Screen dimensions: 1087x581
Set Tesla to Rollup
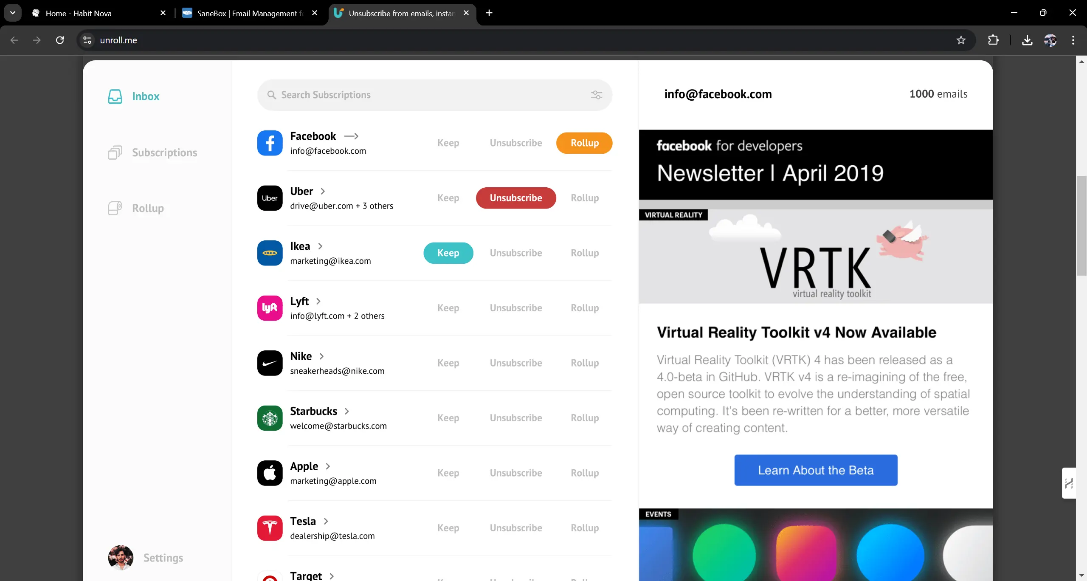click(585, 528)
